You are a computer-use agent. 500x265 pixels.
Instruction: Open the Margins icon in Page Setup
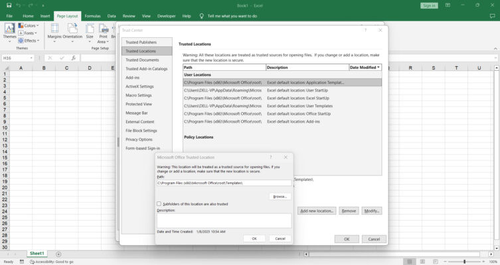pos(54,28)
